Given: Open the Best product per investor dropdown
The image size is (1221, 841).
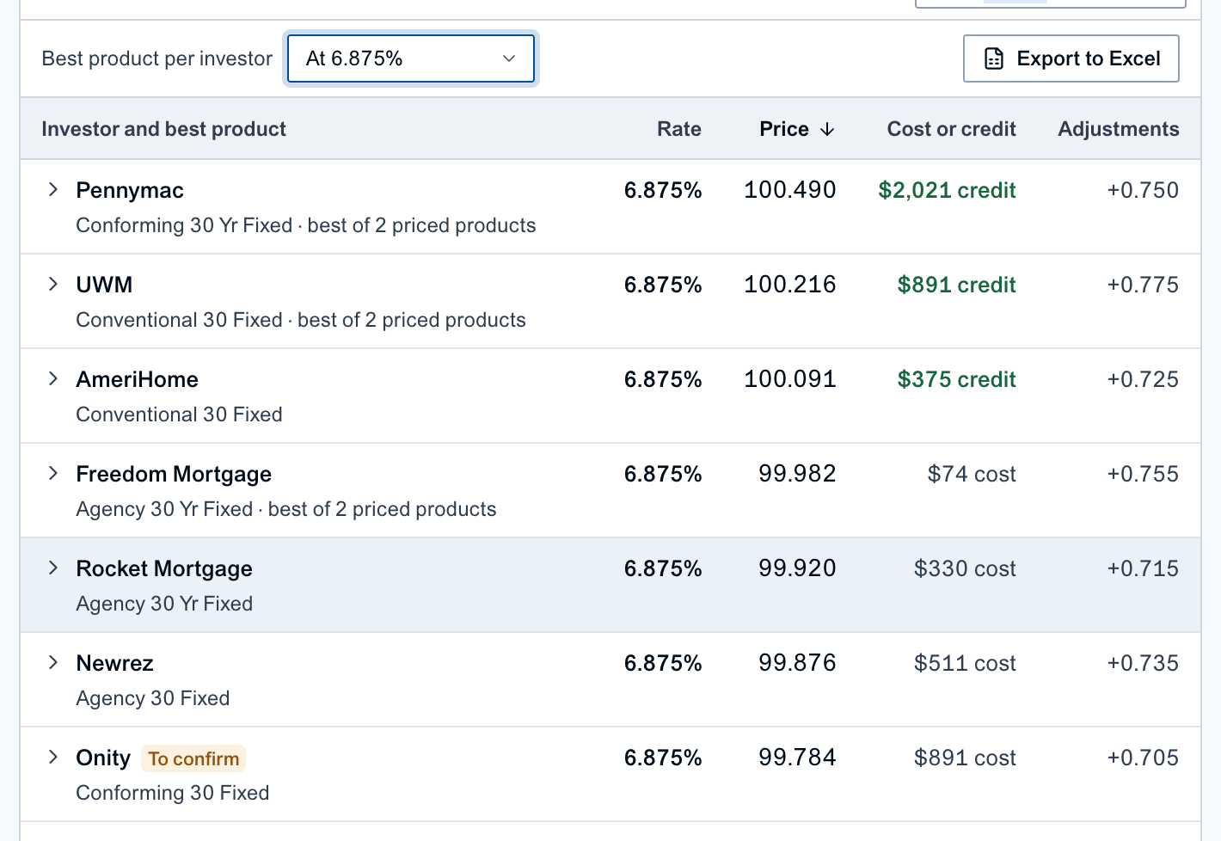Looking at the screenshot, I should click(411, 58).
